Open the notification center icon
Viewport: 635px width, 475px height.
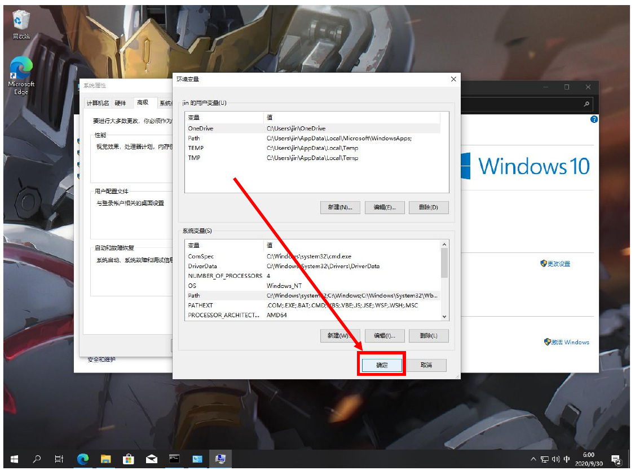tap(616, 459)
